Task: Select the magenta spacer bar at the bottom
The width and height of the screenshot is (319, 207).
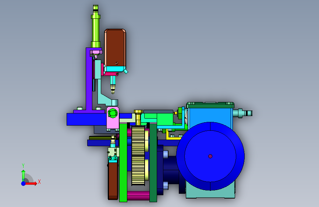Action: [138, 196]
